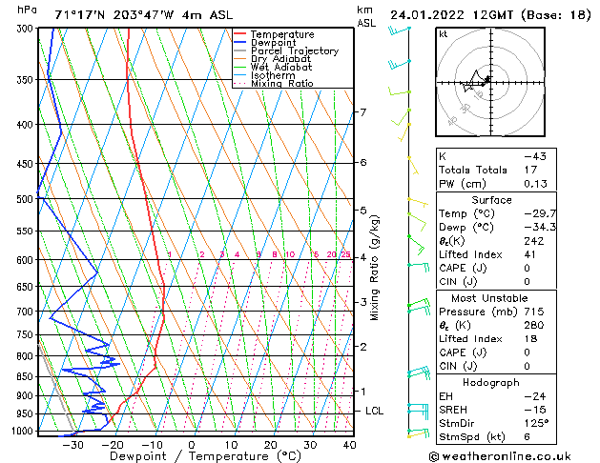Click the CIN (J) label under Surface
The width and height of the screenshot is (600, 463).
458,282
